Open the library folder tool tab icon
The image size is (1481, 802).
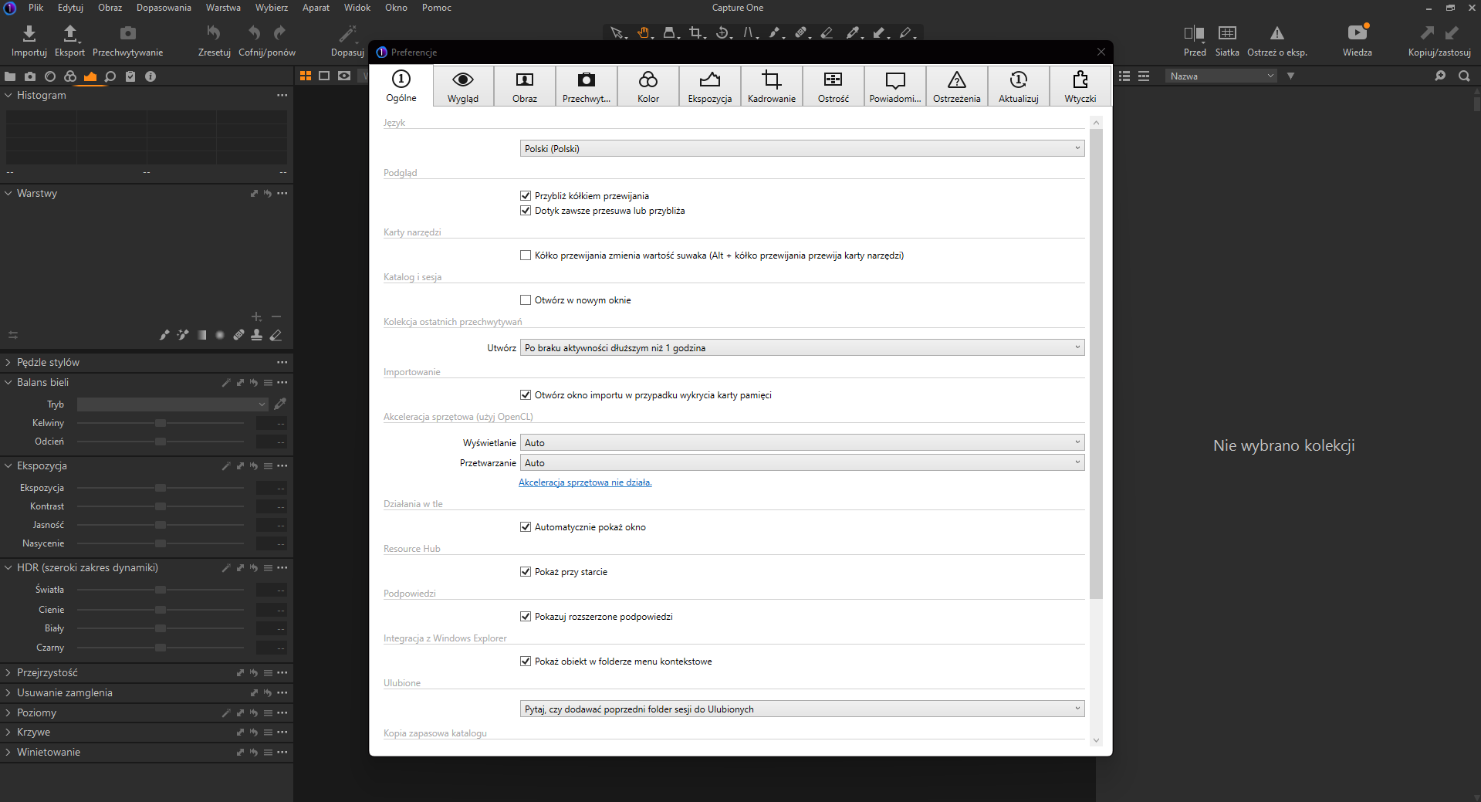(10, 76)
